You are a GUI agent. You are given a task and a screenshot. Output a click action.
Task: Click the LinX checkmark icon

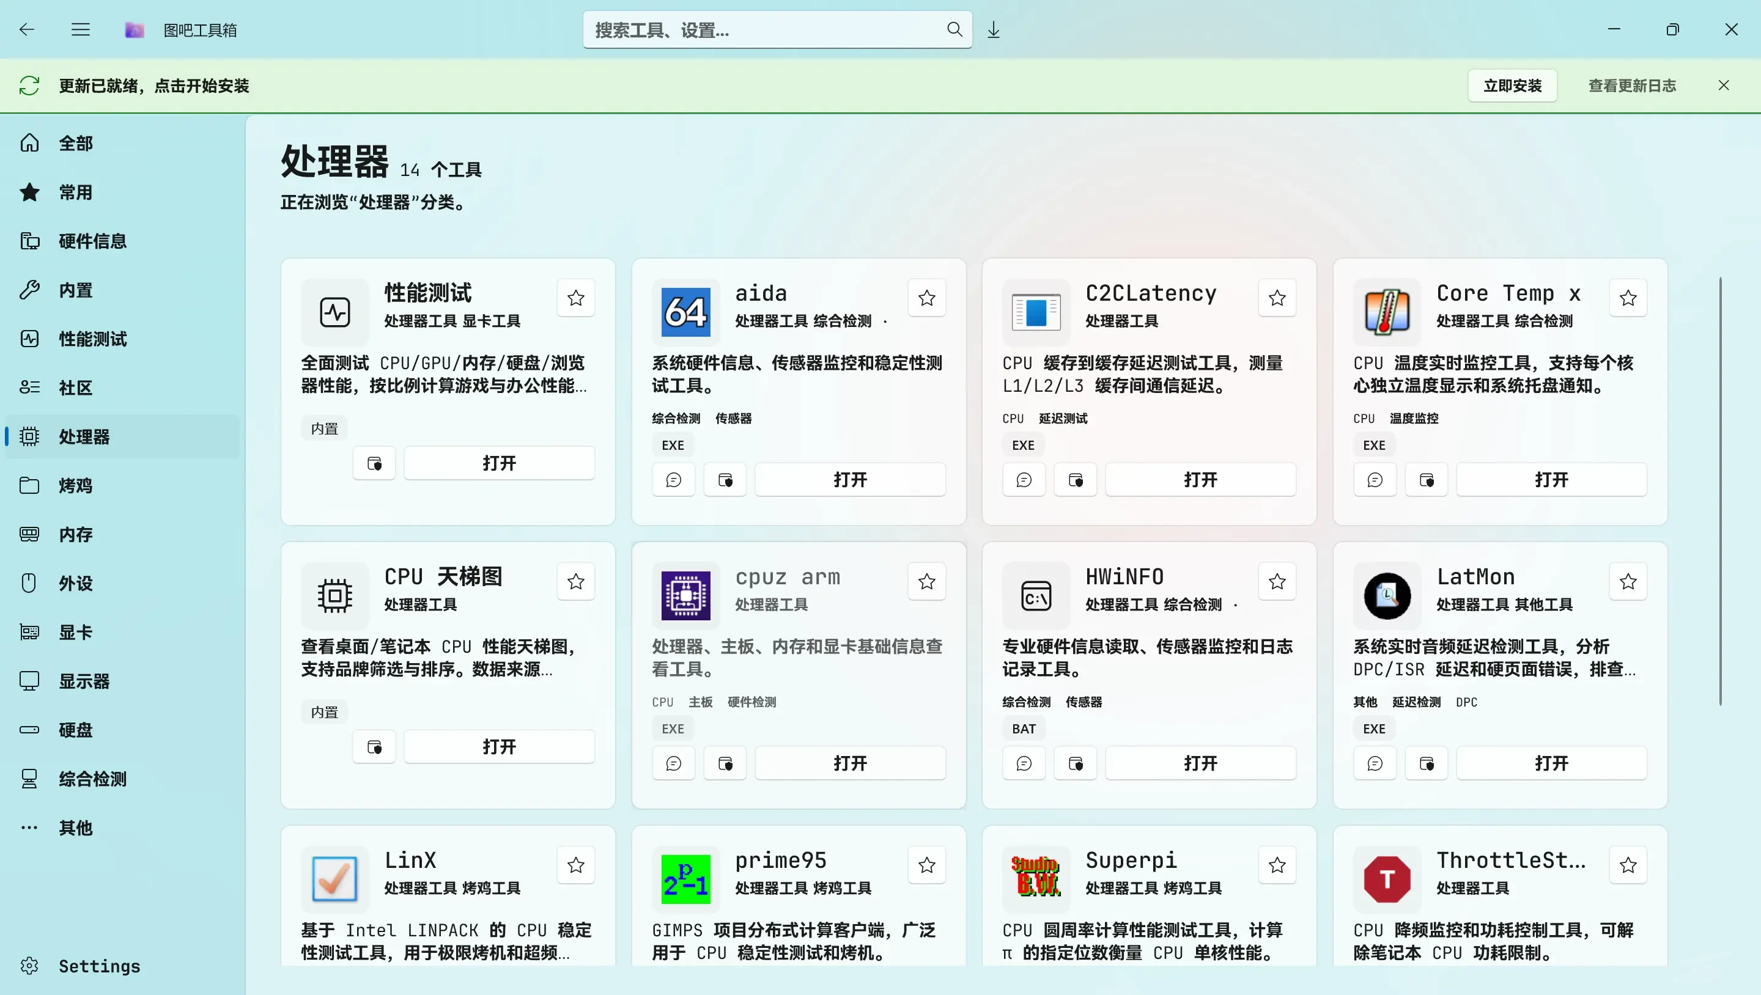[x=334, y=879]
